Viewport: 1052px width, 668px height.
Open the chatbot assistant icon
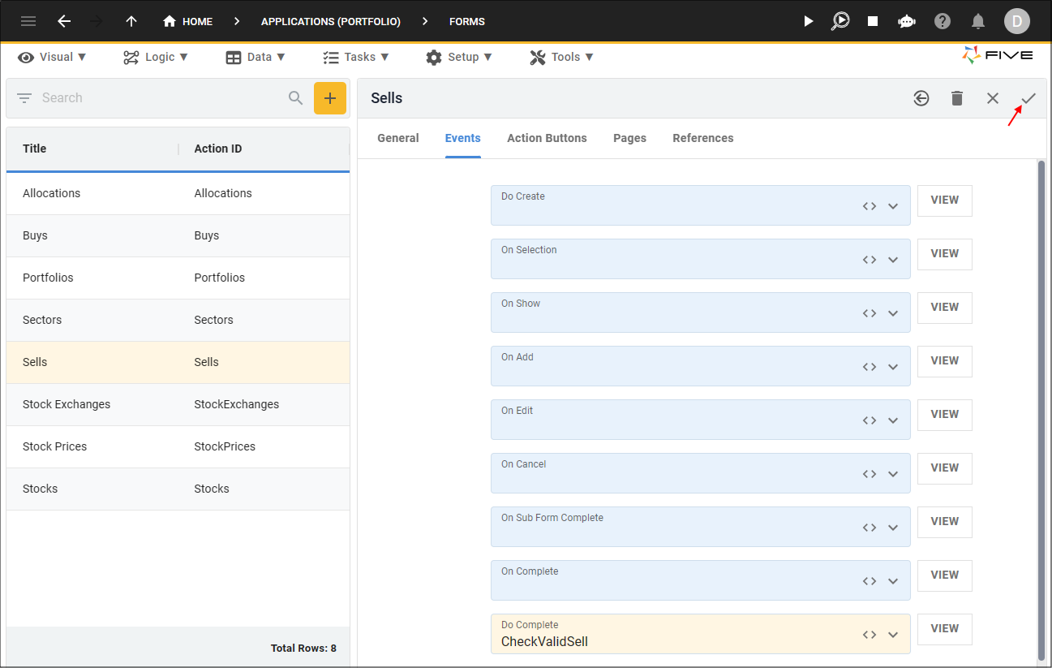tap(907, 21)
